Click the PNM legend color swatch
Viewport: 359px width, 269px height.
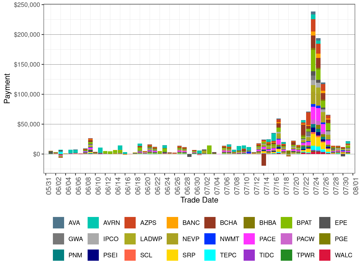tap(58, 255)
